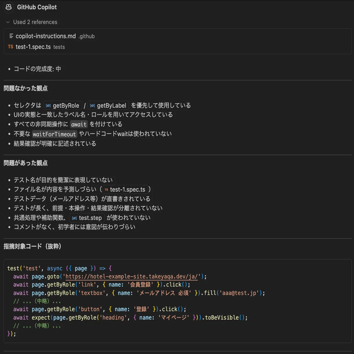Click bullet about テストデータ が直書きされている
354x354 pixels.
[82, 199]
